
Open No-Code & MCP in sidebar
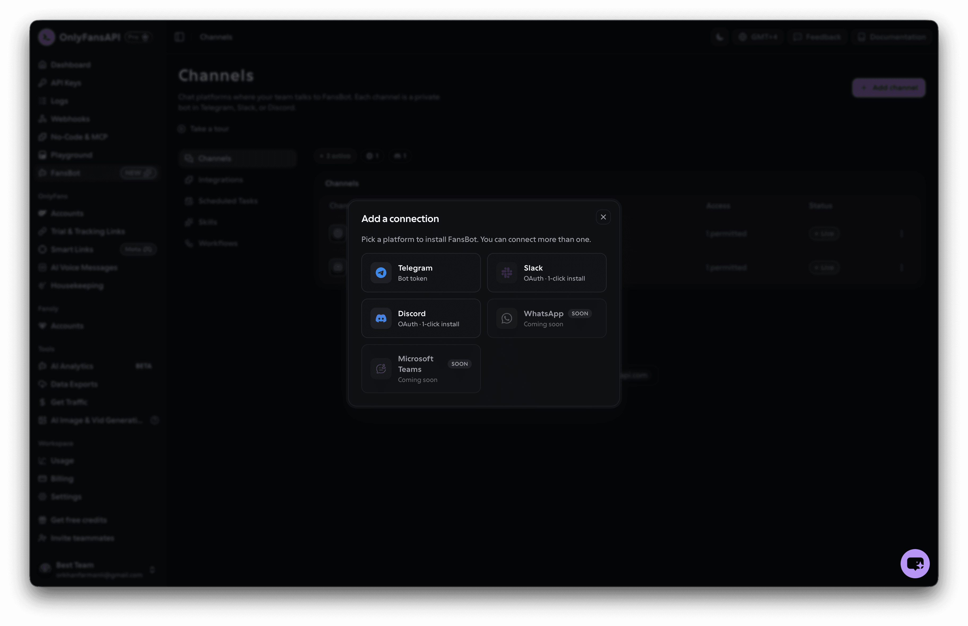pos(98,137)
